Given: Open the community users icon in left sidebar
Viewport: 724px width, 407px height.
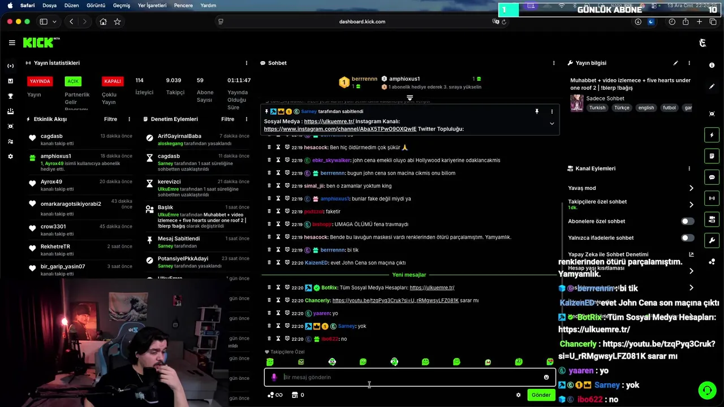Looking at the screenshot, I should pyautogui.click(x=10, y=141).
